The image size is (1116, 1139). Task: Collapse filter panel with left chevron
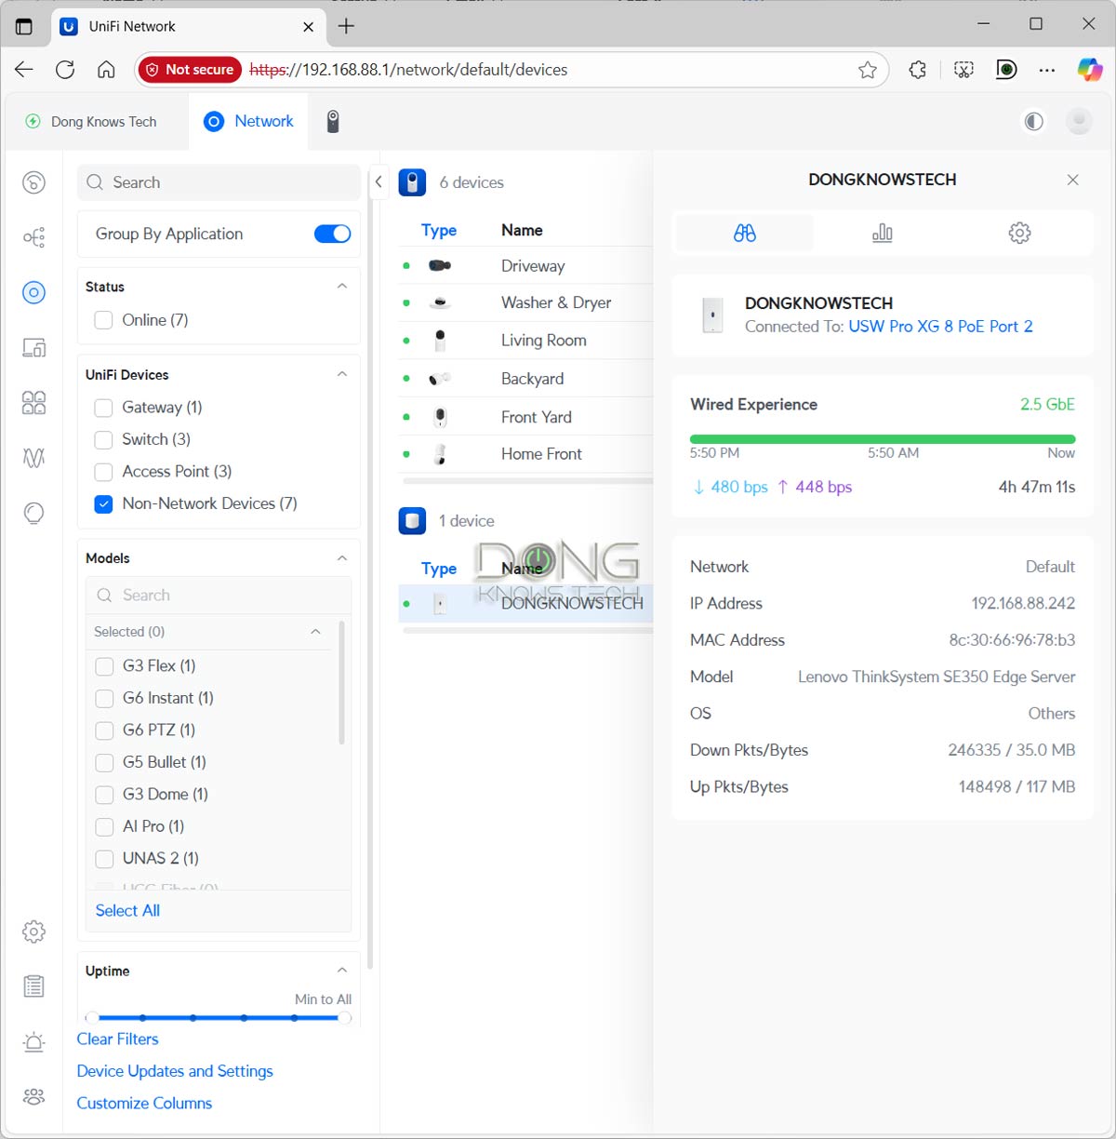[379, 182]
